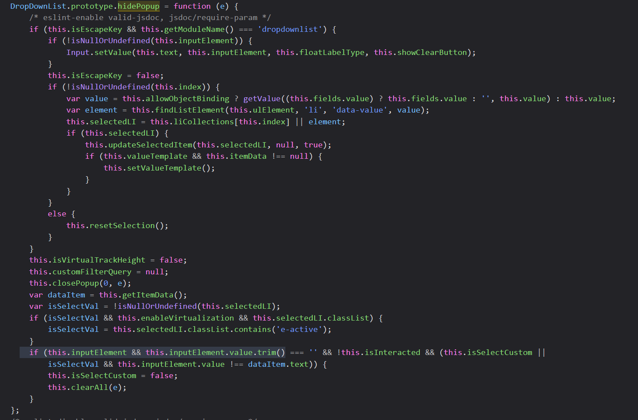Click the allowObjectBinding property
The width and height of the screenshot is (638, 420).
point(187,99)
